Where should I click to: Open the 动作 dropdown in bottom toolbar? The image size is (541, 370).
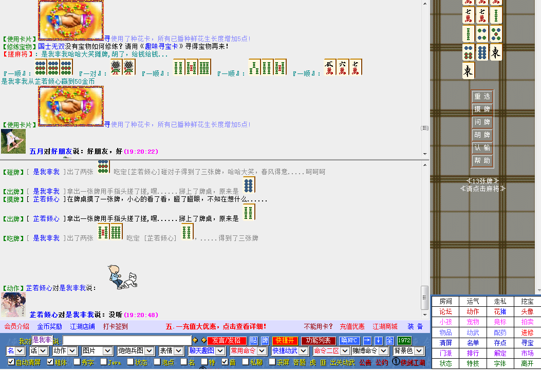pyautogui.click(x=65, y=351)
